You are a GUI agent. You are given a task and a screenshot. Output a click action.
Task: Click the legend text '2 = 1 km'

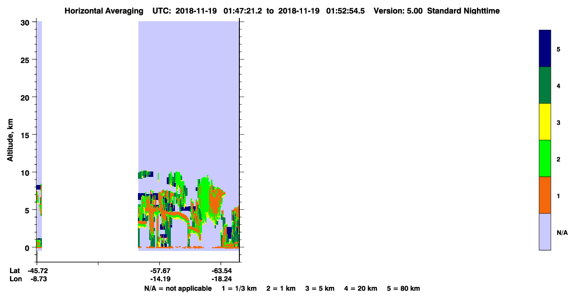click(x=281, y=288)
